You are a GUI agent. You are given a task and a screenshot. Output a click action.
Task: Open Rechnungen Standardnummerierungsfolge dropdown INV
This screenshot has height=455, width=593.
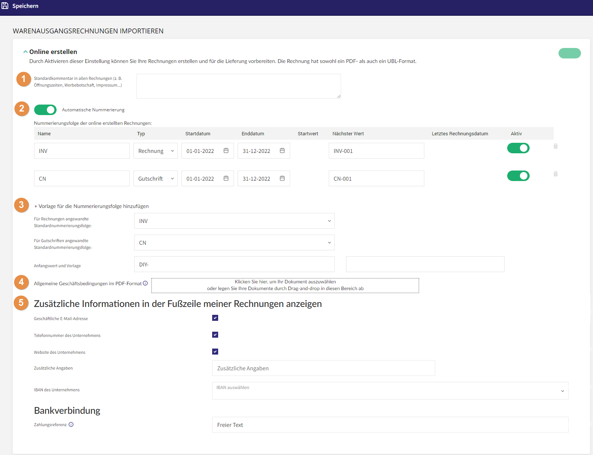pyautogui.click(x=234, y=221)
